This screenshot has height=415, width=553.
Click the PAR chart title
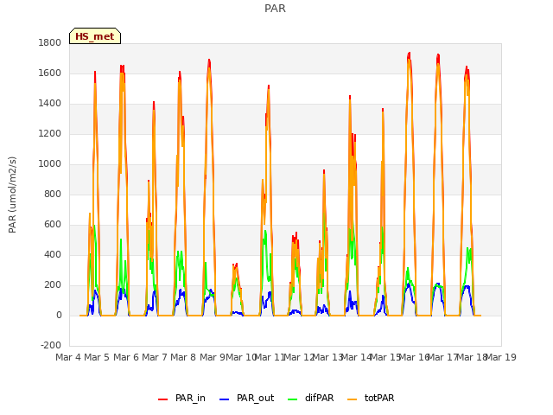(x=275, y=8)
